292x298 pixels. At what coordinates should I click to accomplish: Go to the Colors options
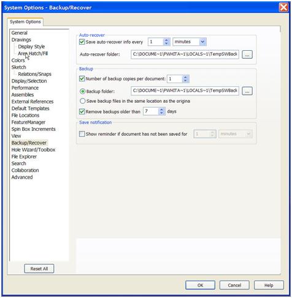pyautogui.click(x=18, y=61)
